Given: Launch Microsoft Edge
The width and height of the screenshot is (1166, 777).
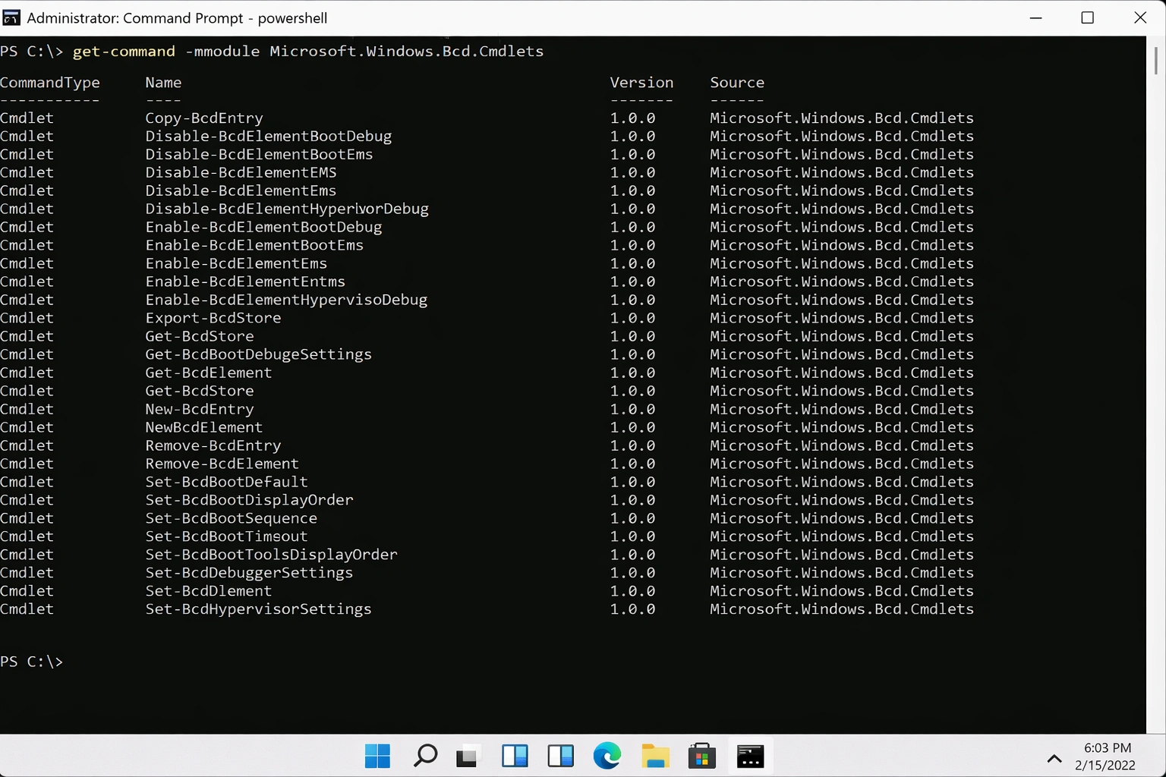Looking at the screenshot, I should [x=607, y=755].
